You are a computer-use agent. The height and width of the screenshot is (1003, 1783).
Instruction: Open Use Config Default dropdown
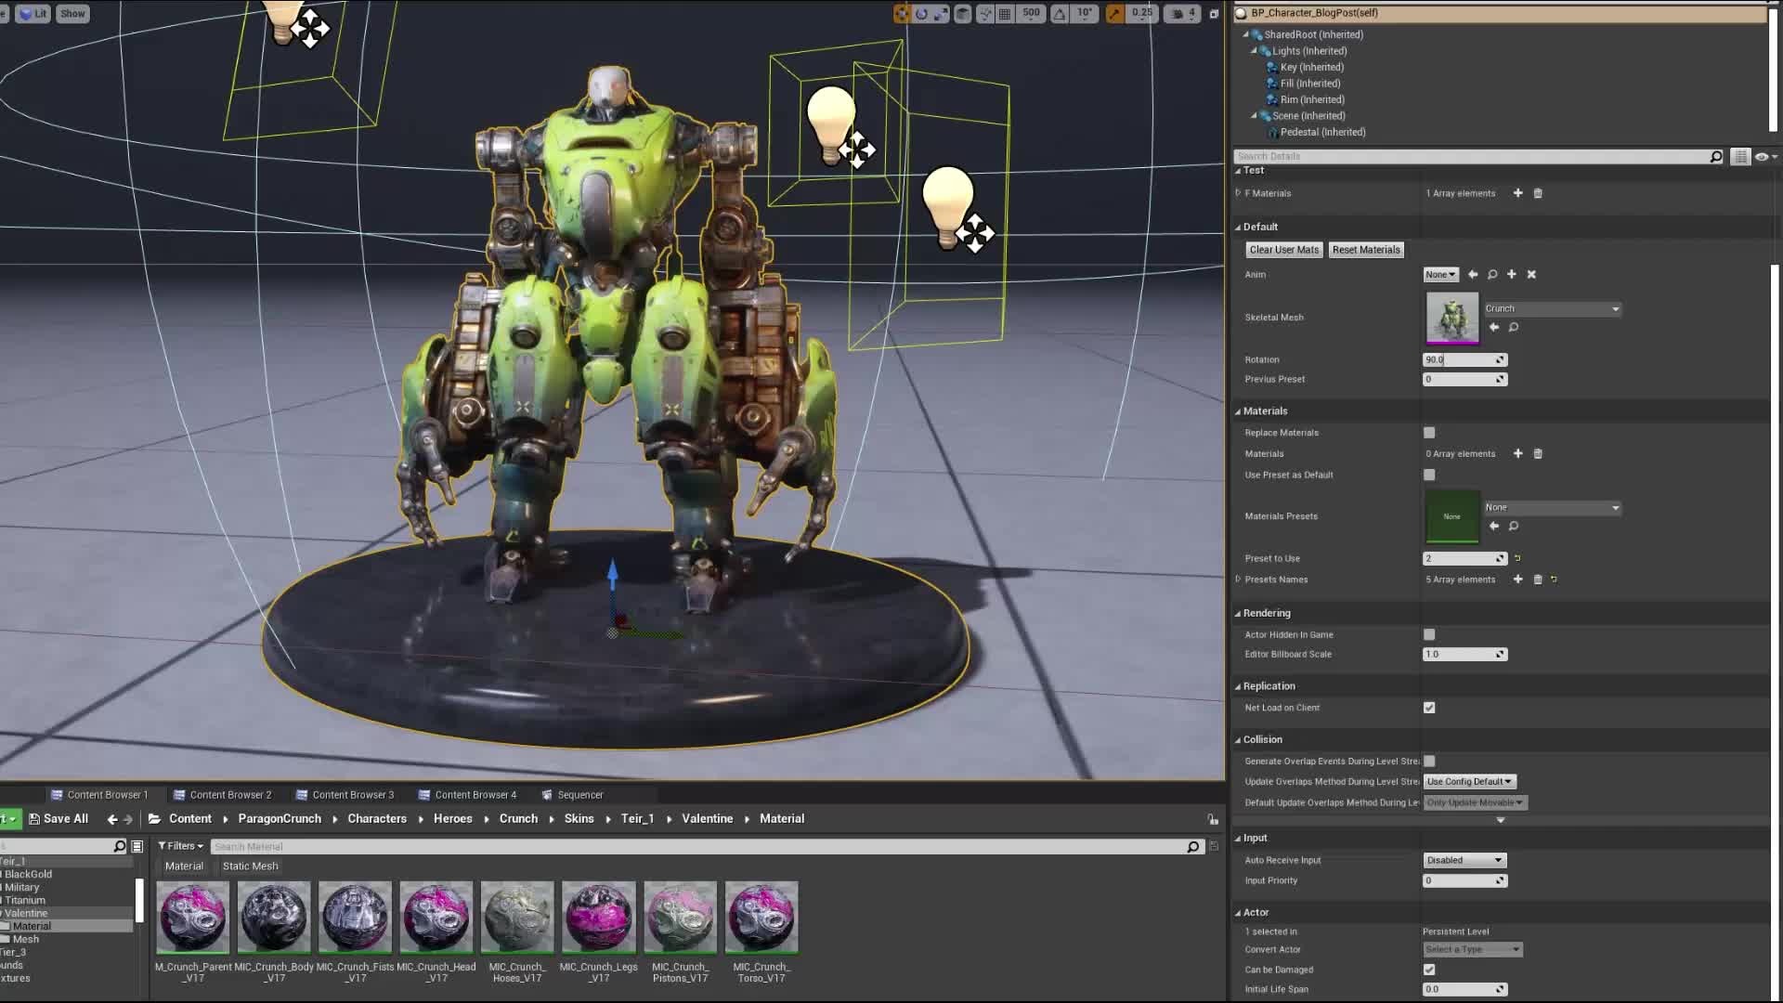1469,782
